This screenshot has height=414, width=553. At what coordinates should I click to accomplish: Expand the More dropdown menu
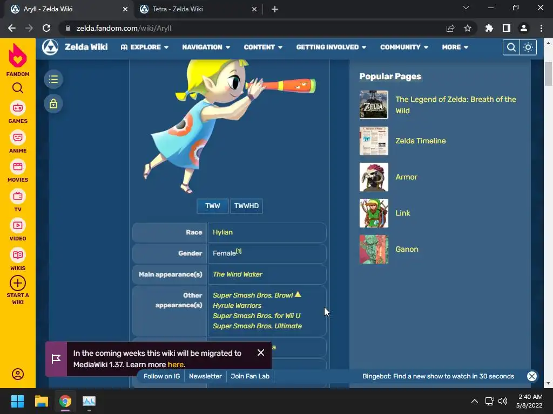point(455,47)
